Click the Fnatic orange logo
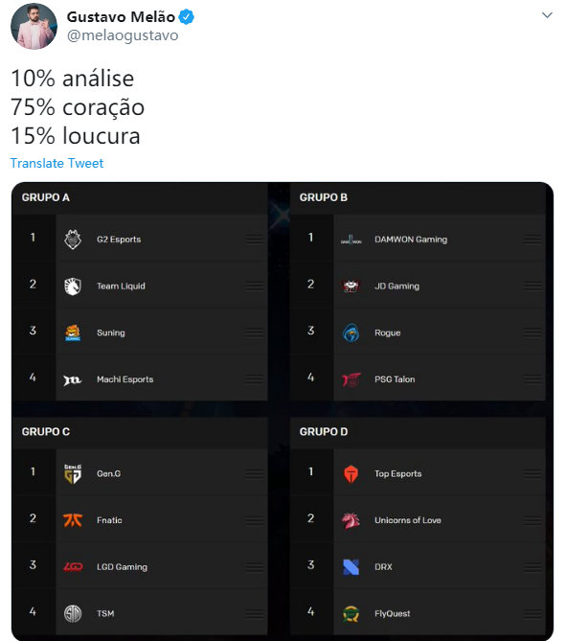 tap(73, 520)
